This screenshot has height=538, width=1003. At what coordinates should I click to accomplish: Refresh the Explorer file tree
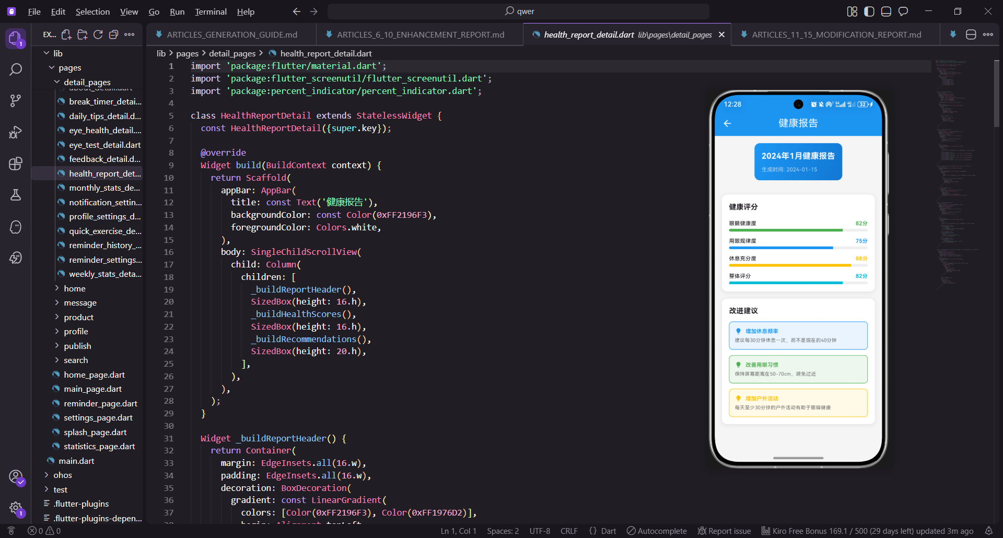click(x=98, y=34)
